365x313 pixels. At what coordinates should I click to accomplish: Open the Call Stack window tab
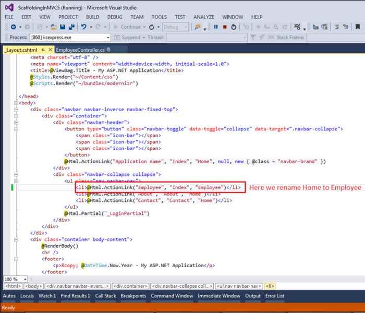coord(105,296)
